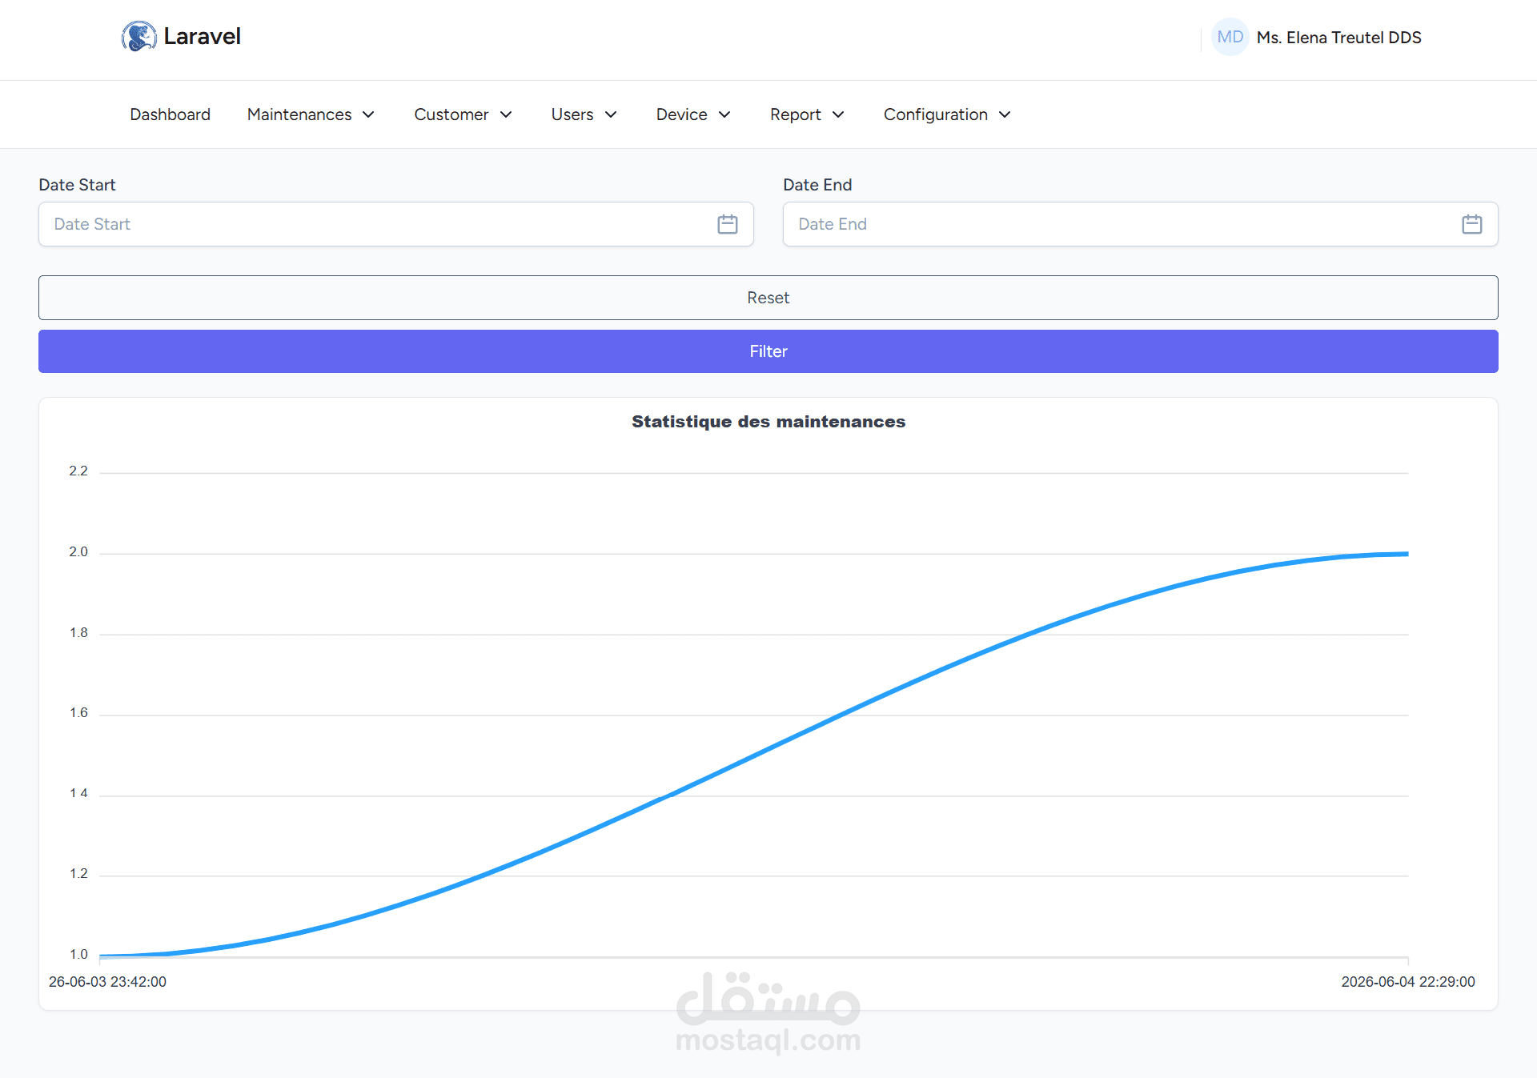Expand the Configuration menu
The width and height of the screenshot is (1537, 1078).
947,114
